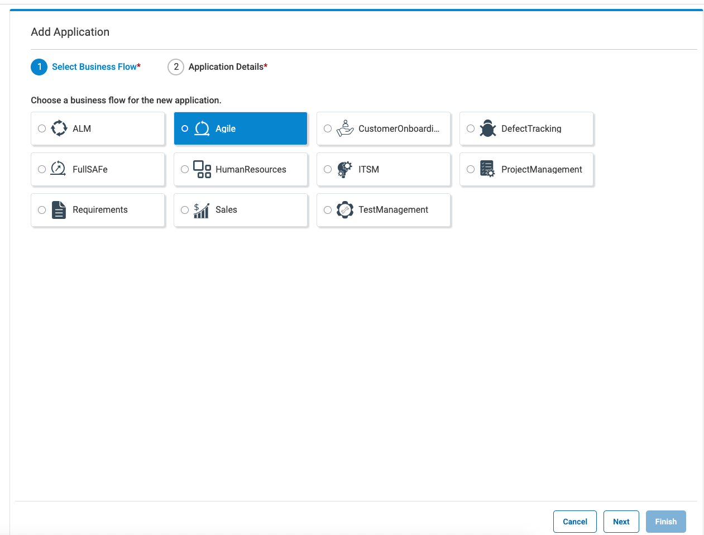Click the DefectTracking label text
The image size is (704, 535).
click(531, 128)
